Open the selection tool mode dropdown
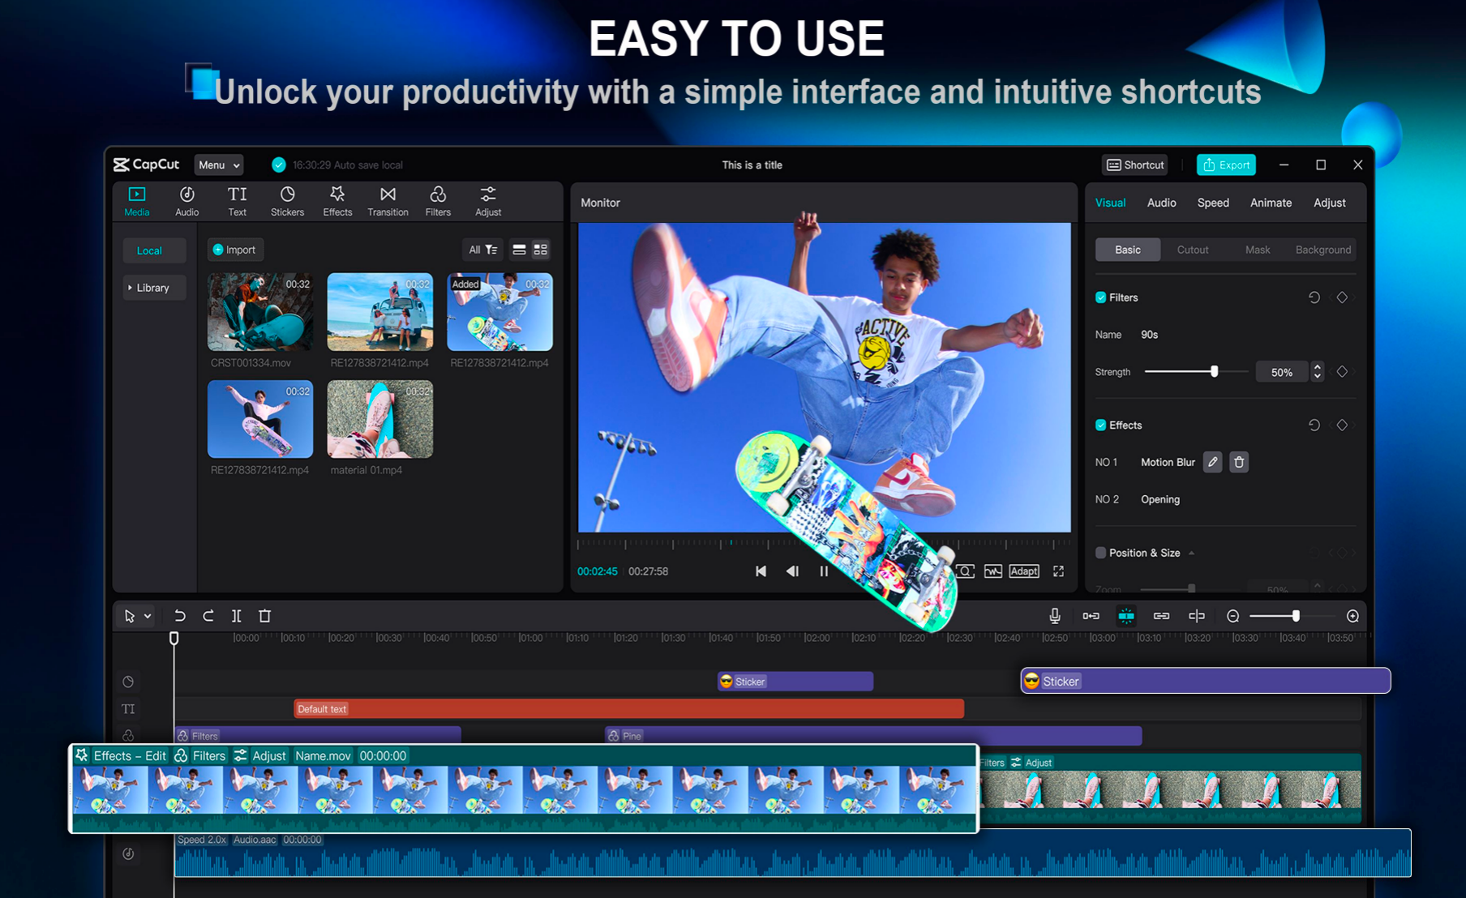1466x898 pixels. click(x=148, y=616)
